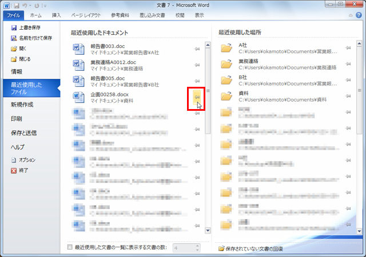The image size is (366, 257).
Task: Open オプション in the backstage menu
Action: point(23,160)
